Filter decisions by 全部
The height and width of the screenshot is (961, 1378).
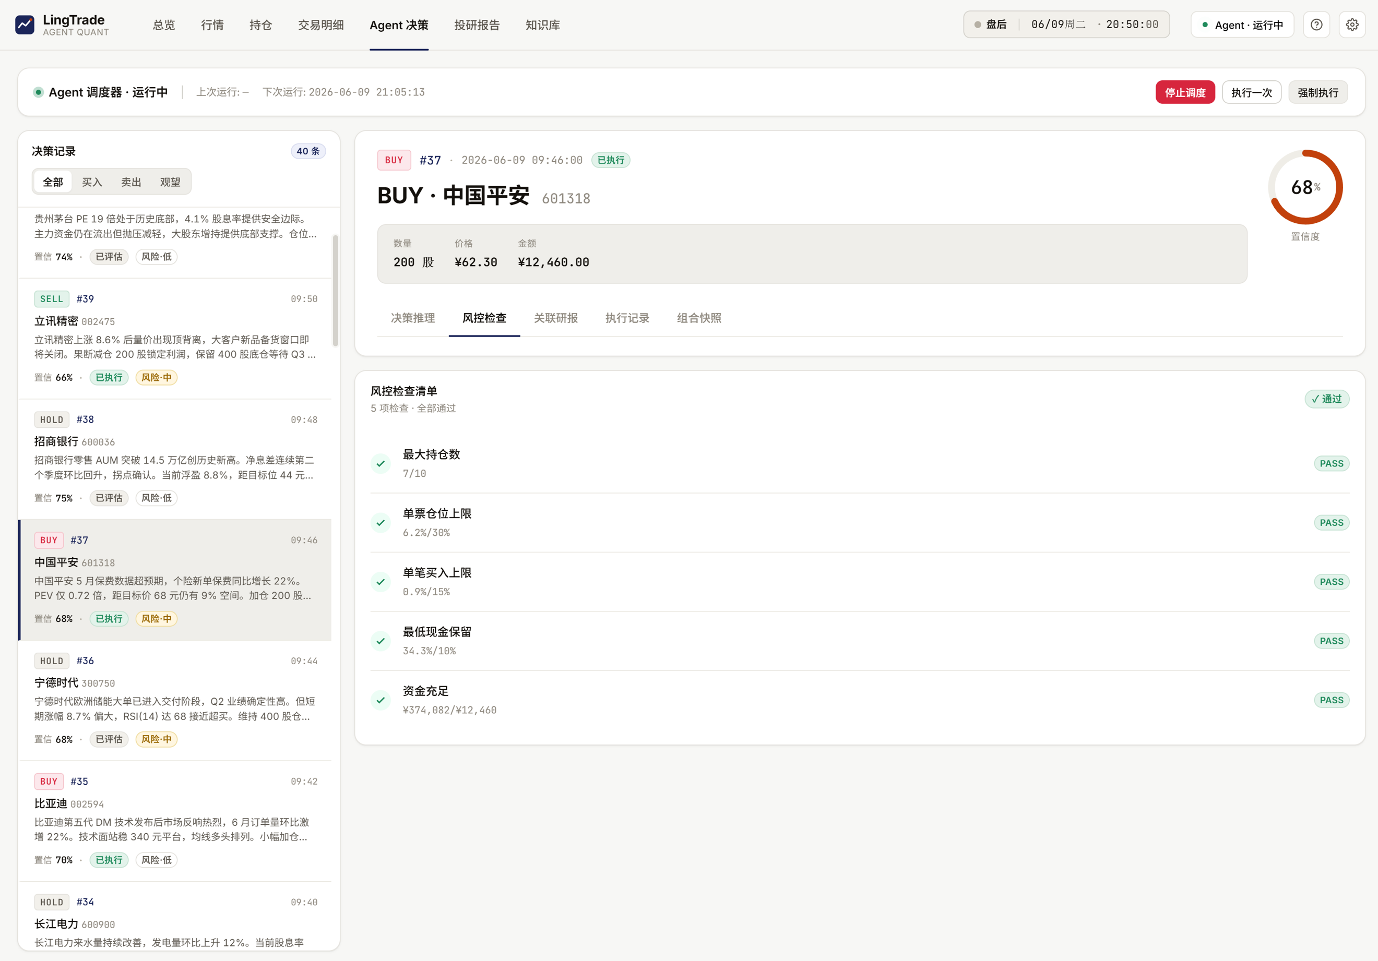(53, 182)
